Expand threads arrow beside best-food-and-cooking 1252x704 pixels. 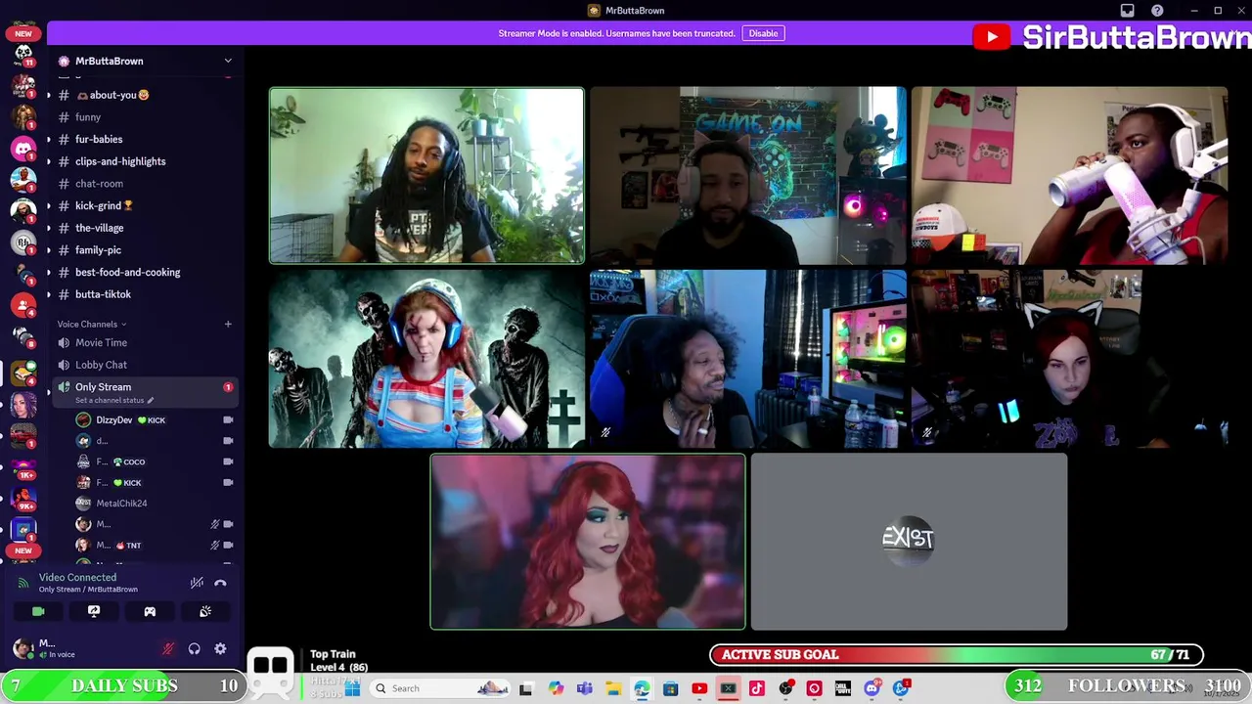(x=48, y=272)
